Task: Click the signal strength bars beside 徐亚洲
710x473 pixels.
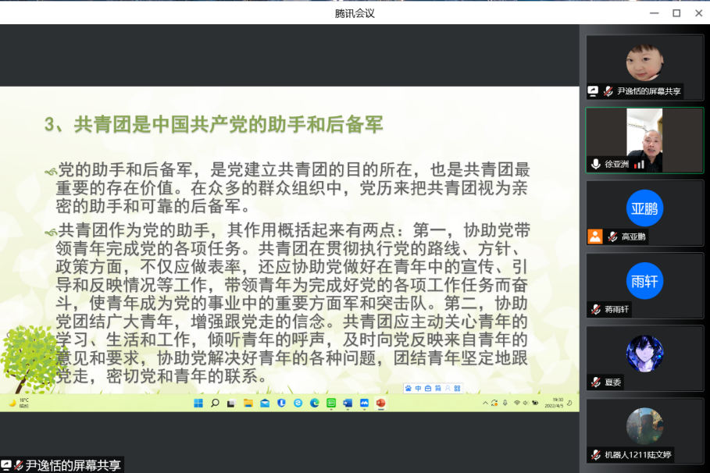Action: (639, 164)
